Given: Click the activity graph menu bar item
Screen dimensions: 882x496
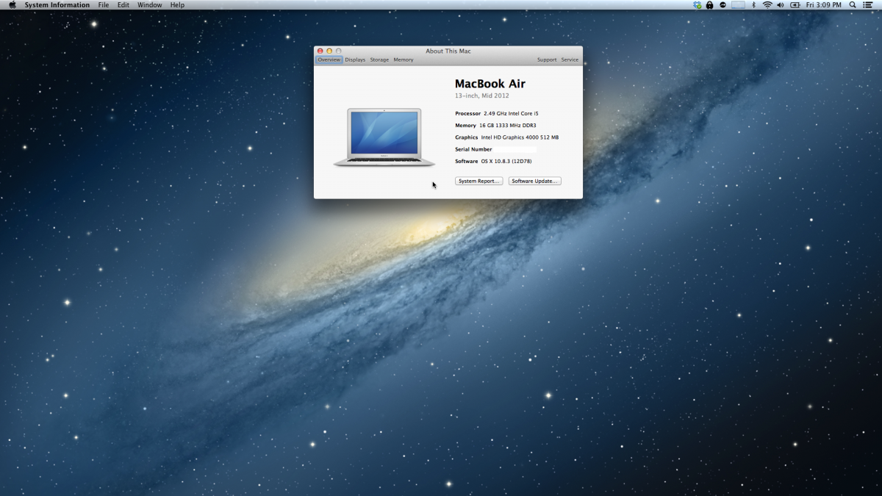Looking at the screenshot, I should point(738,5).
